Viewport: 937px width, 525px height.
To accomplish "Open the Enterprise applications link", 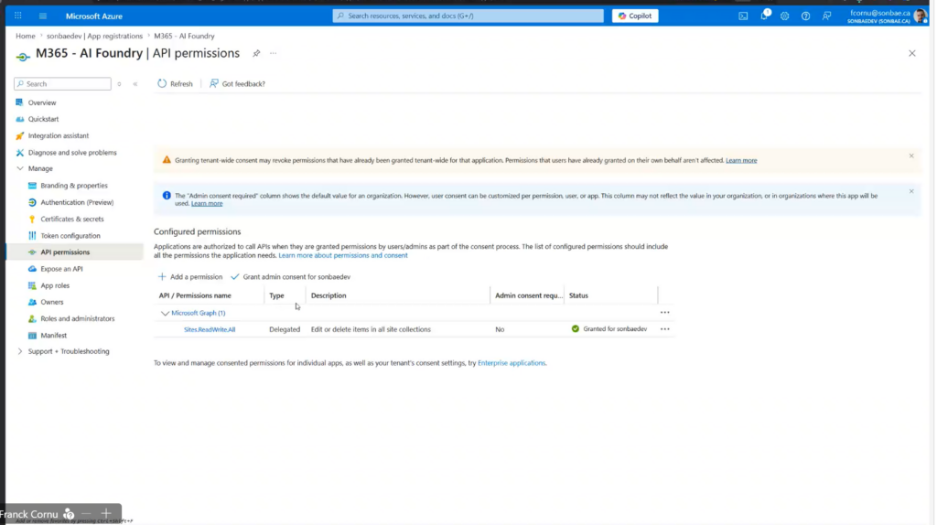I will (x=511, y=363).
